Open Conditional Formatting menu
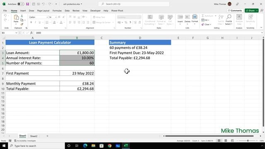 pyautogui.click(x=150, y=20)
